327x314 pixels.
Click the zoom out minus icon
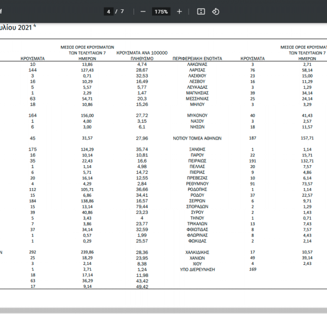click(143, 11)
